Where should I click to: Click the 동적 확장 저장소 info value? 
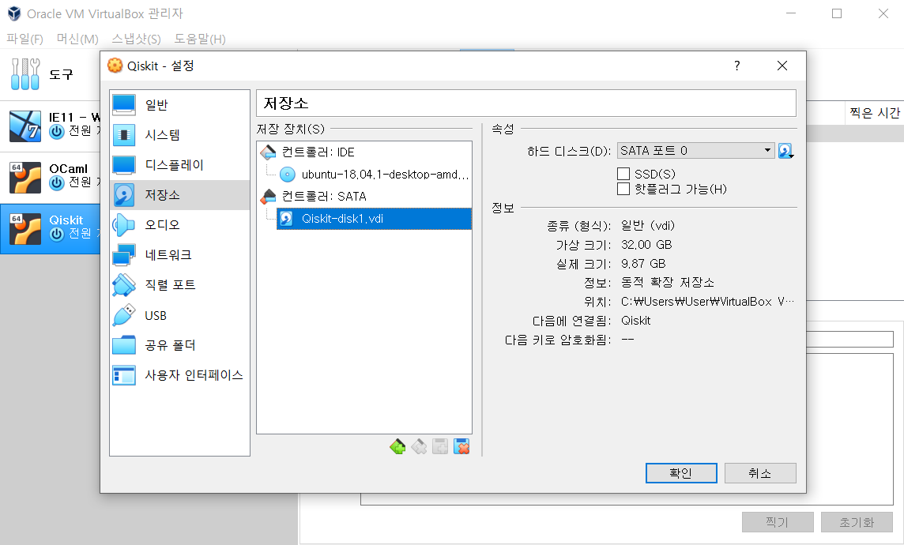click(668, 282)
